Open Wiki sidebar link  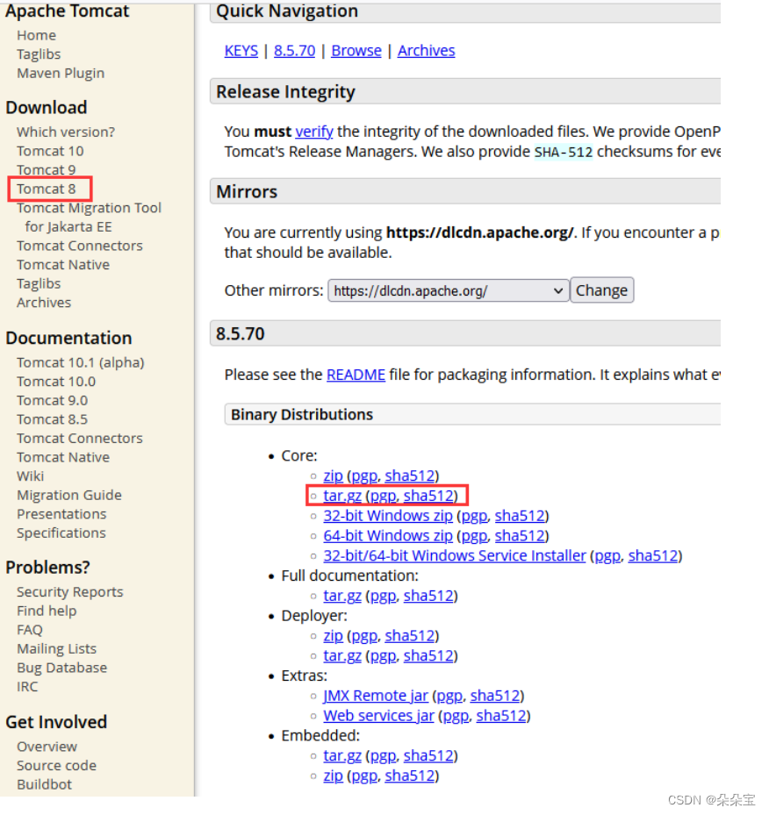(x=30, y=476)
